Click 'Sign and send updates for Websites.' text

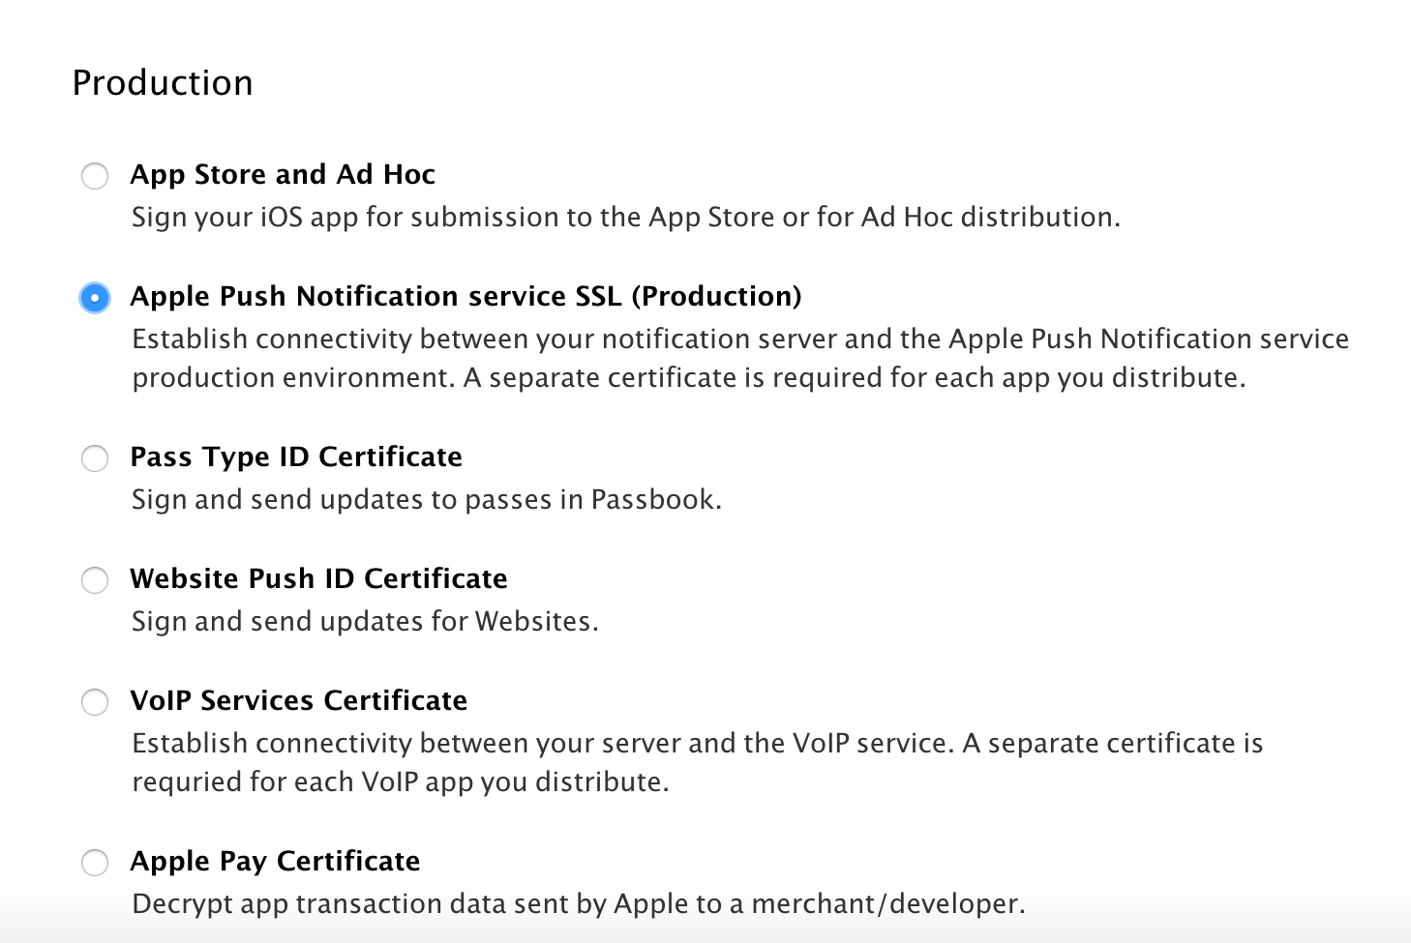tap(365, 622)
